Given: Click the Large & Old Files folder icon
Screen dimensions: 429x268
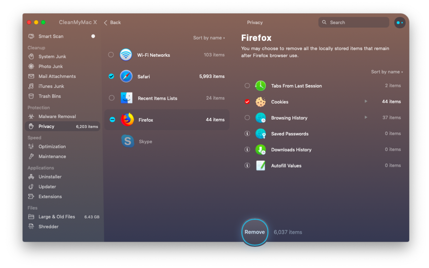Looking at the screenshot, I should pos(31,217).
